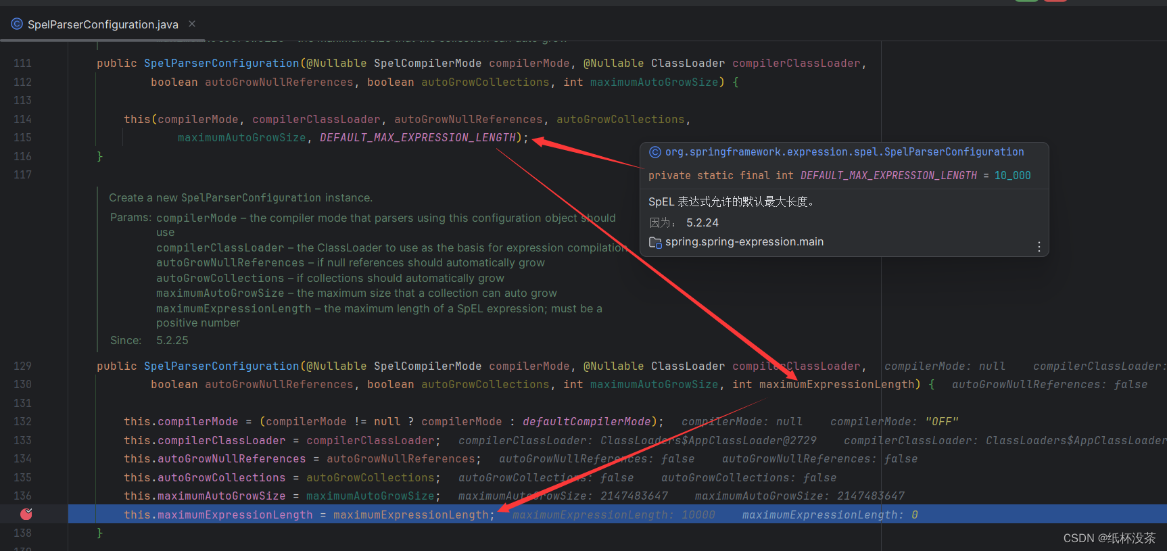The image size is (1167, 551).
Task: Click line number 129 in the gutter
Action: 22,366
